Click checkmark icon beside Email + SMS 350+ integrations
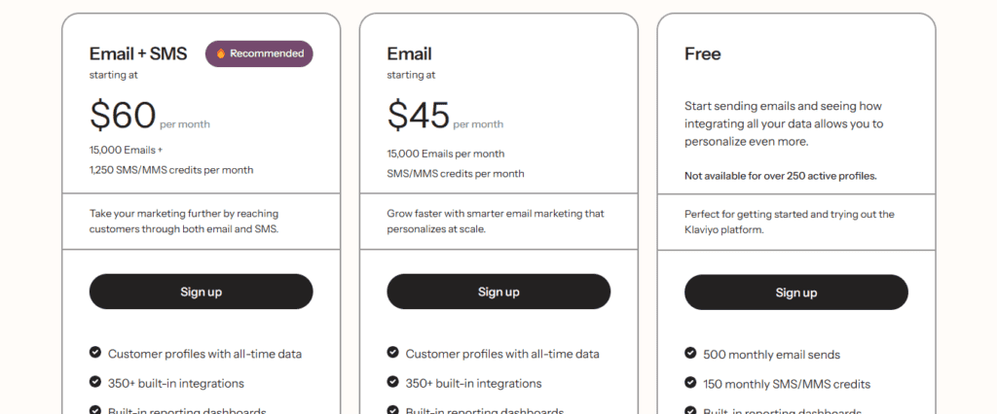997x414 pixels. tap(94, 382)
